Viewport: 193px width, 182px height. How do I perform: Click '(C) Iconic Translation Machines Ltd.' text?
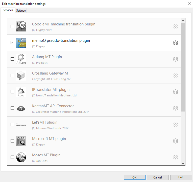click(x=55, y=95)
